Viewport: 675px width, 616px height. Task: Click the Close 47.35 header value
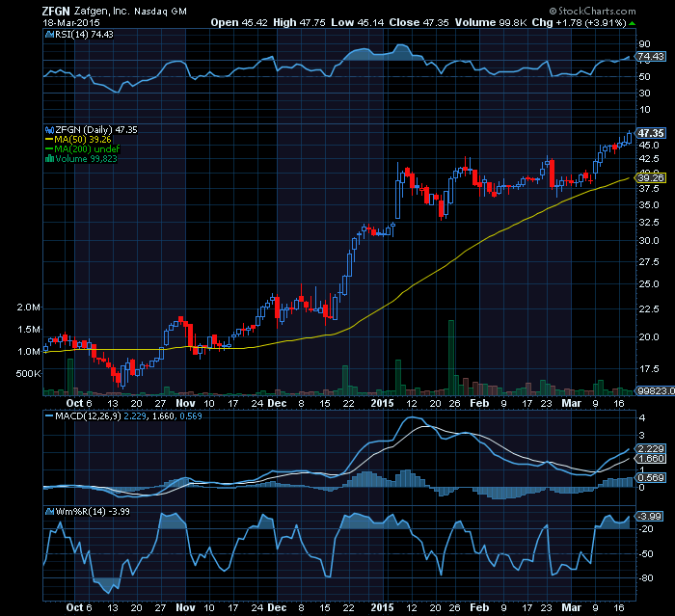(418, 22)
